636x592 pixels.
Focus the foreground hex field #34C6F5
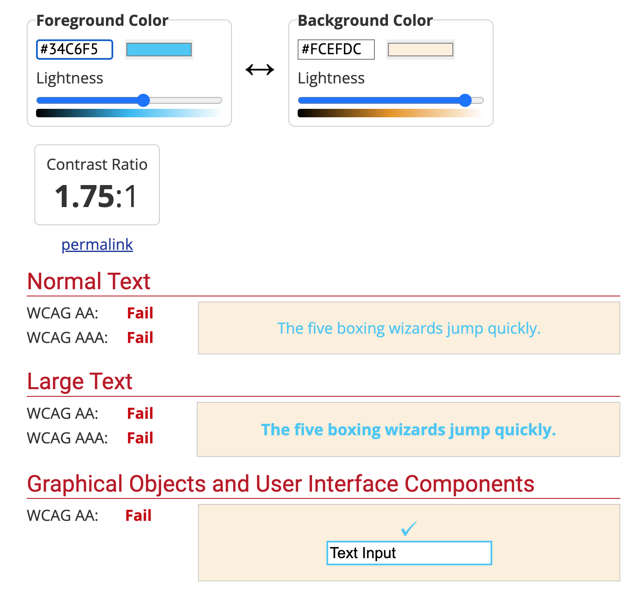(75, 50)
